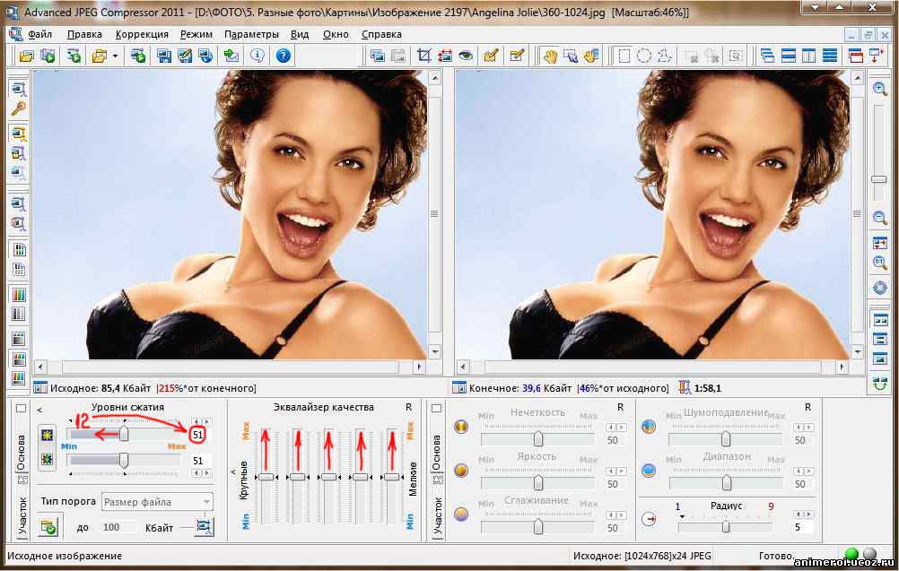This screenshot has width=899, height=571.
Task: Click the Нечеткость round orange icon
Action: pyautogui.click(x=461, y=427)
